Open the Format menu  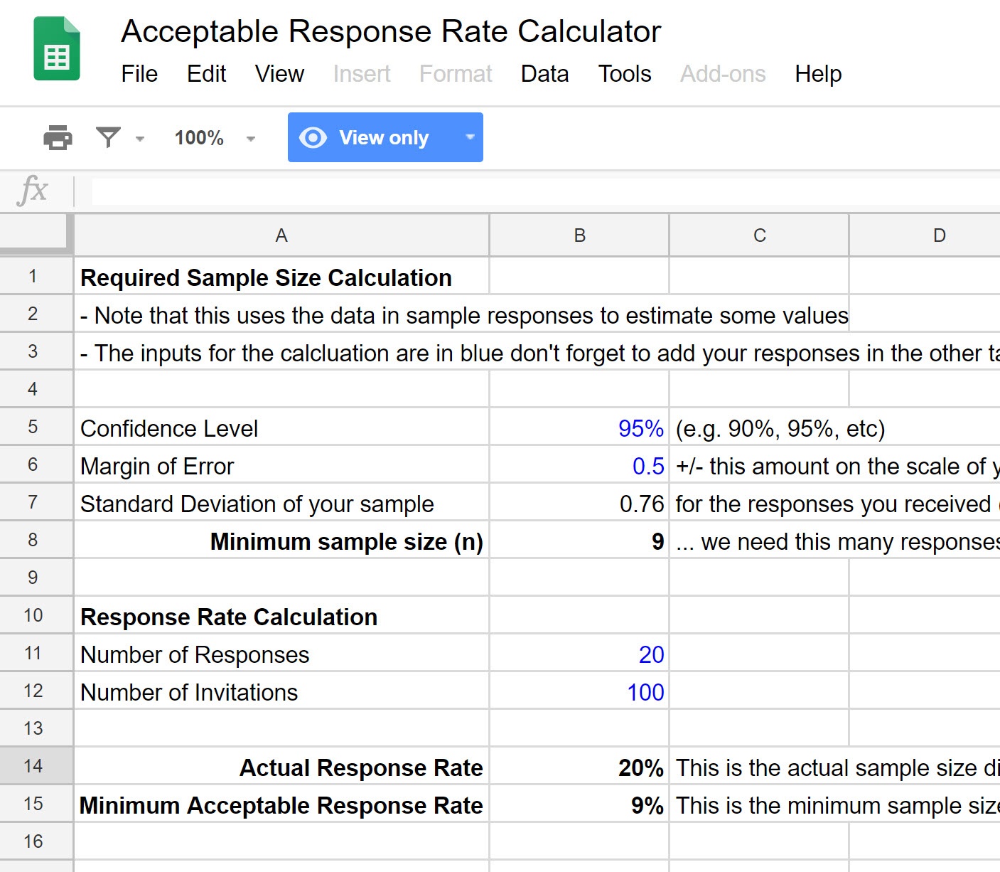[456, 74]
